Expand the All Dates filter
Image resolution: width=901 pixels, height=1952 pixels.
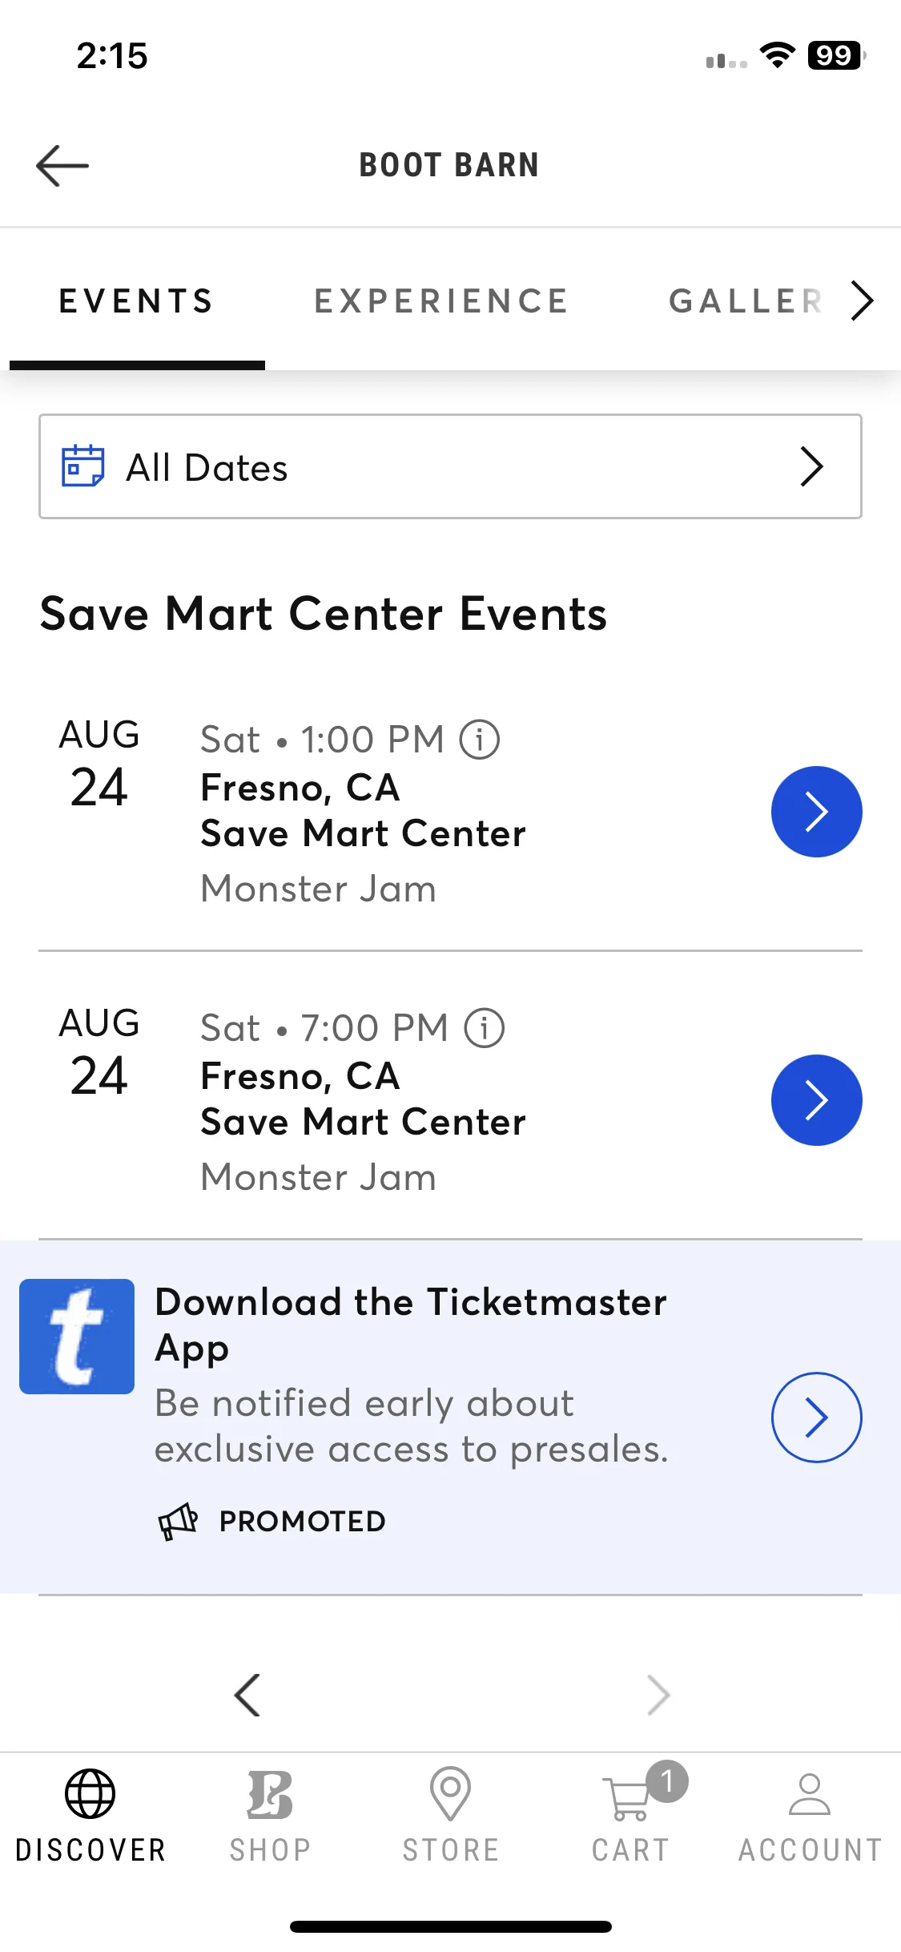[450, 466]
